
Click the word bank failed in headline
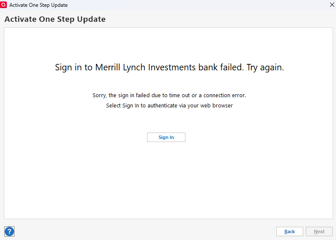point(221,67)
